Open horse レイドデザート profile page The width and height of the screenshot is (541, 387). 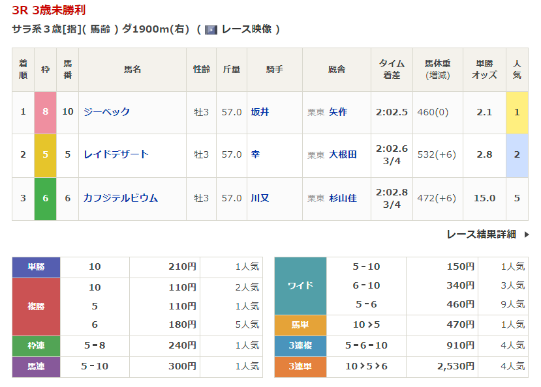coord(116,154)
